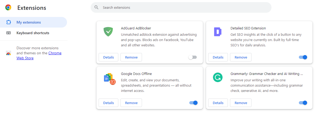Screen dimensions: 318x116
Task: Click the Chrome Web Store icon
Action: point(9,53)
